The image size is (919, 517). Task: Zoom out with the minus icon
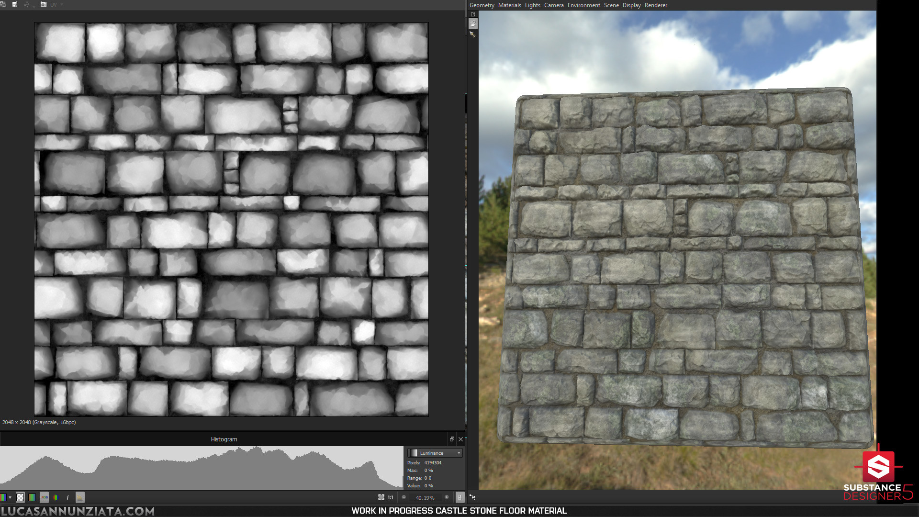tap(403, 497)
